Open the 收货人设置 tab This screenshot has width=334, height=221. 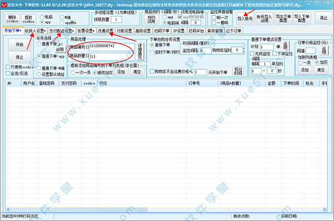point(35,31)
